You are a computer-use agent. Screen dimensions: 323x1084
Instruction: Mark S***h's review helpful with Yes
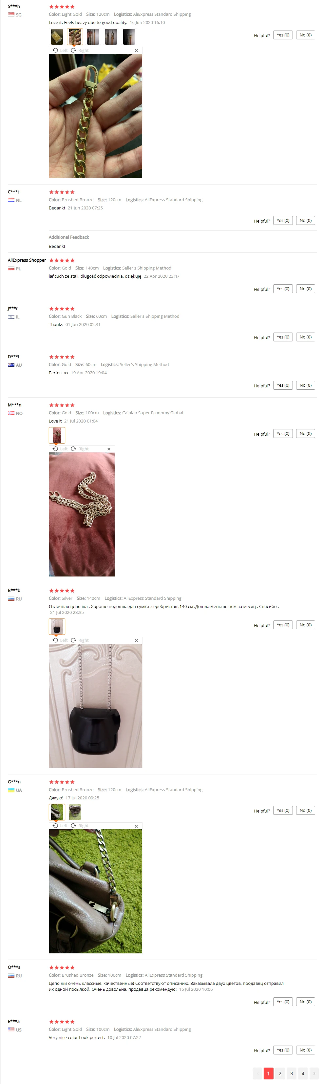(x=283, y=35)
